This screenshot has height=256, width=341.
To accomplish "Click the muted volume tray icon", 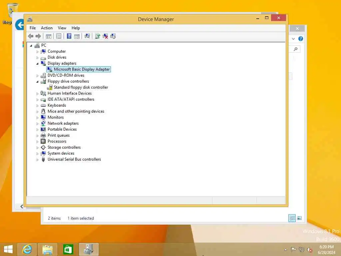I will [310, 250].
